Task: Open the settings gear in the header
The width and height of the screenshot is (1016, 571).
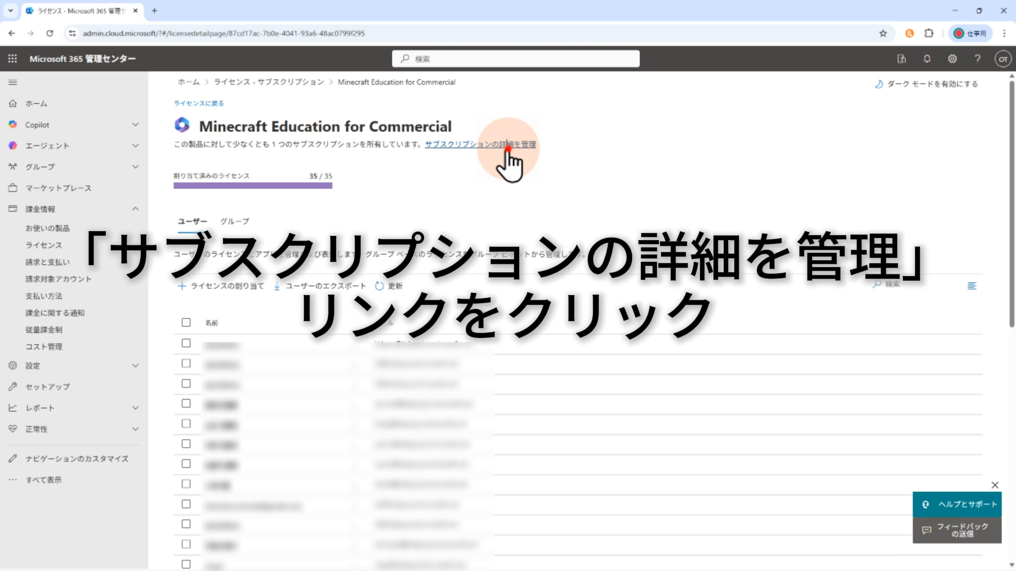Action: pos(952,59)
